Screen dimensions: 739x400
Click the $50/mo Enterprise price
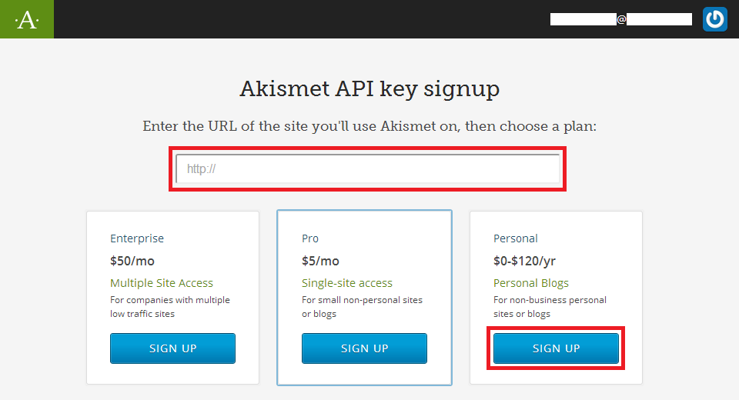[x=132, y=261]
